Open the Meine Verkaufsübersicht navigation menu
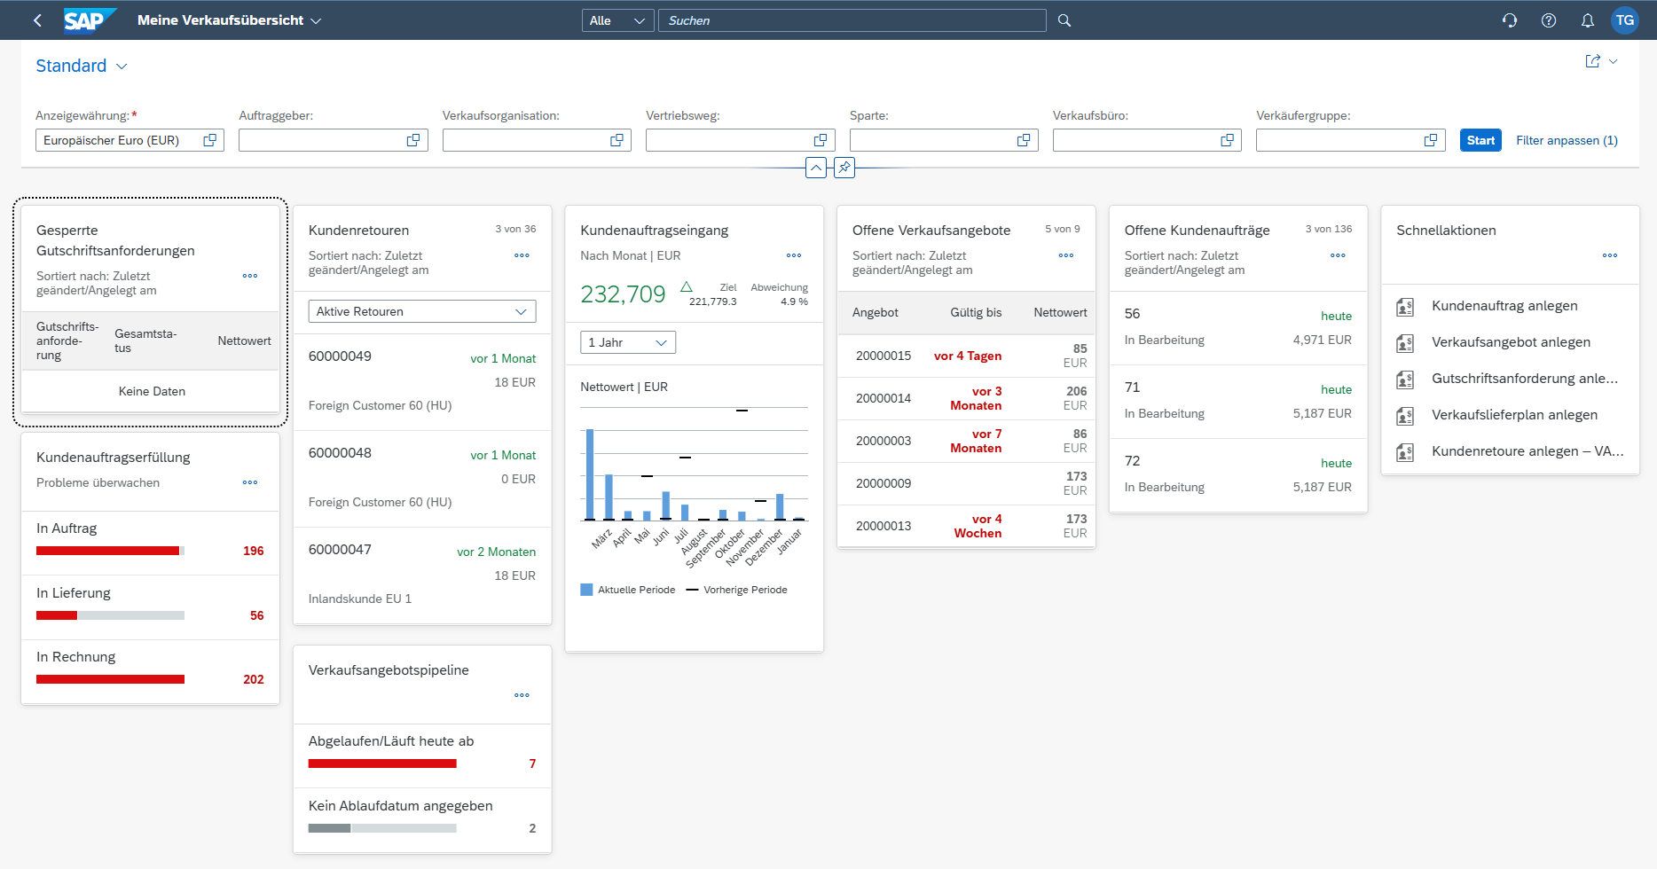 [228, 20]
